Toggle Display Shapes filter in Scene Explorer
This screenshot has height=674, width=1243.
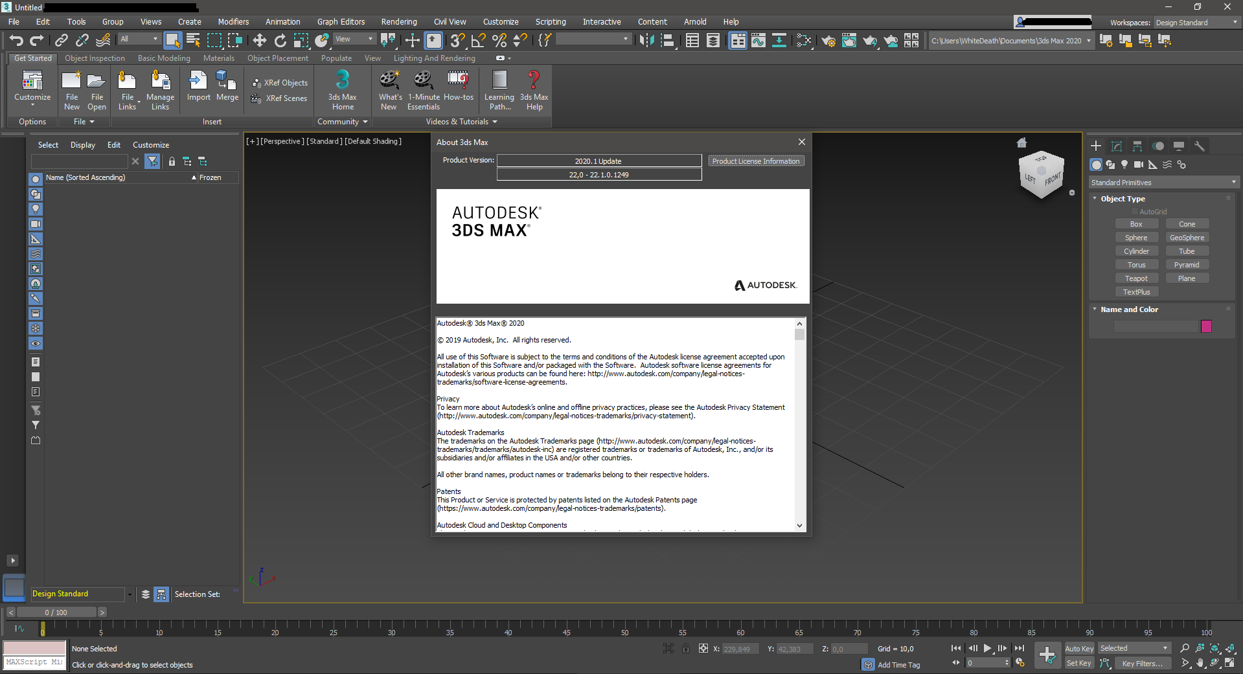[36, 194]
